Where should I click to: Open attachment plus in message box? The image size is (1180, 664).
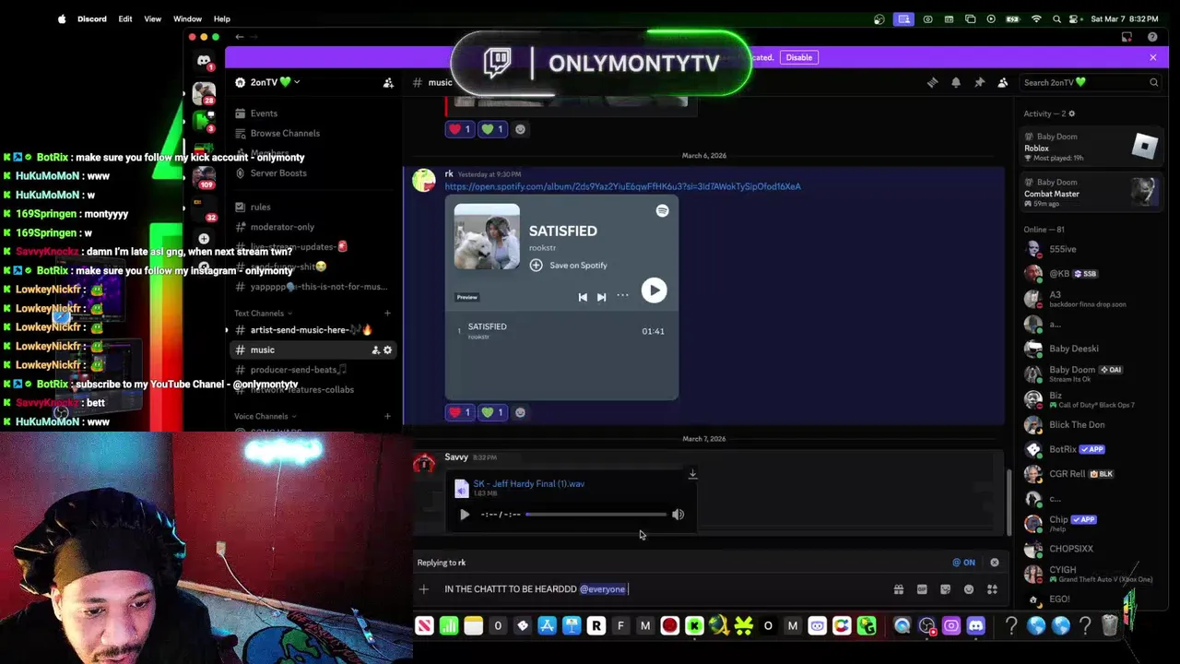point(424,589)
